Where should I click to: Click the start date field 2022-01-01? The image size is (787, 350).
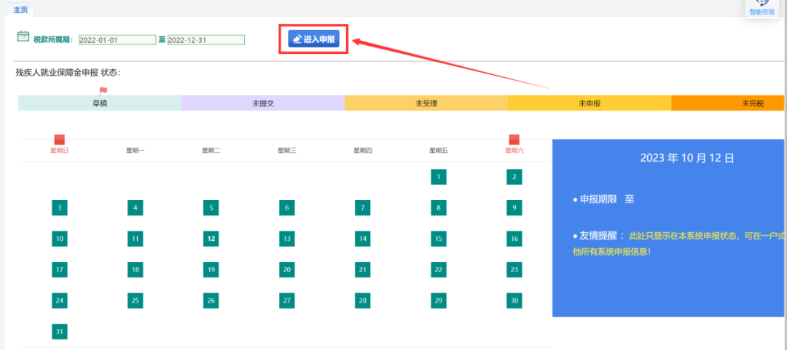(117, 40)
